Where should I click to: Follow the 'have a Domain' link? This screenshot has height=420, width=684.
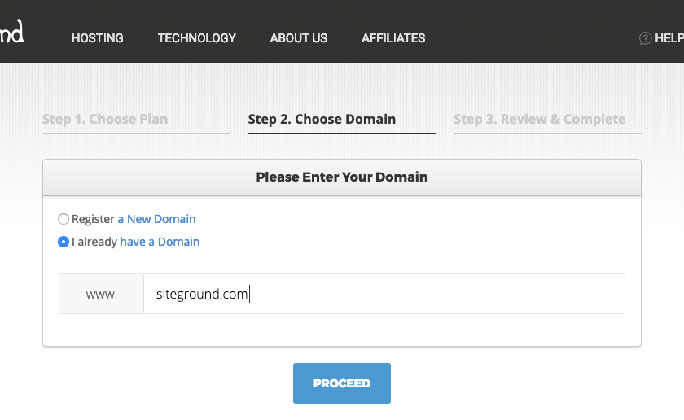(160, 242)
